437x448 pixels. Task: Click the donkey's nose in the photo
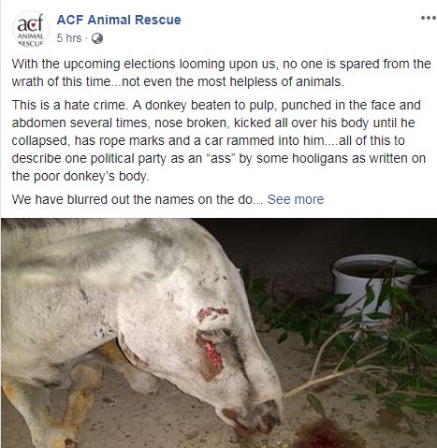[255, 416]
